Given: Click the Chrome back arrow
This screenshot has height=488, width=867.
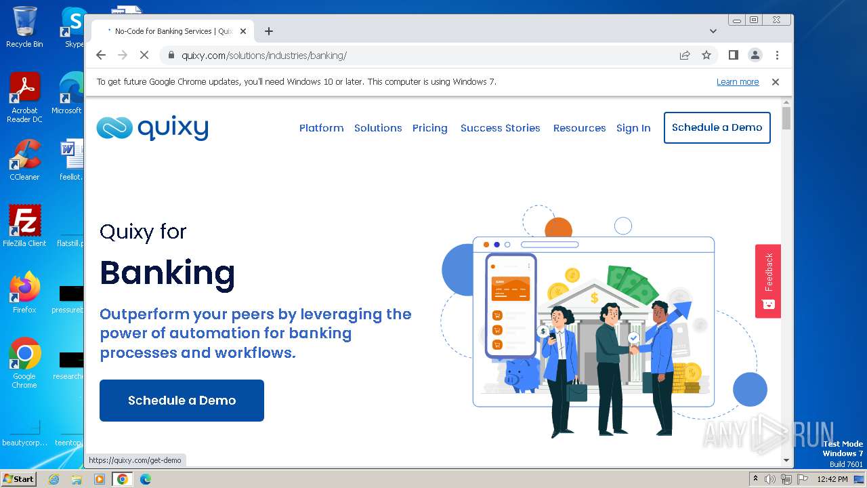Looking at the screenshot, I should [101, 56].
